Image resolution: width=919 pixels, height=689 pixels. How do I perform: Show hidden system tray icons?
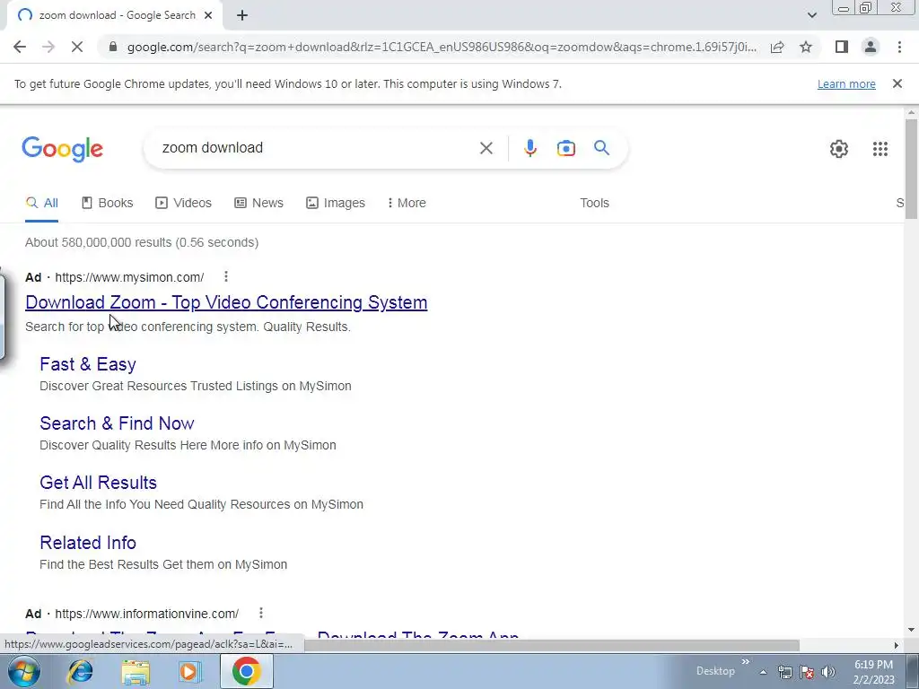[x=763, y=672]
